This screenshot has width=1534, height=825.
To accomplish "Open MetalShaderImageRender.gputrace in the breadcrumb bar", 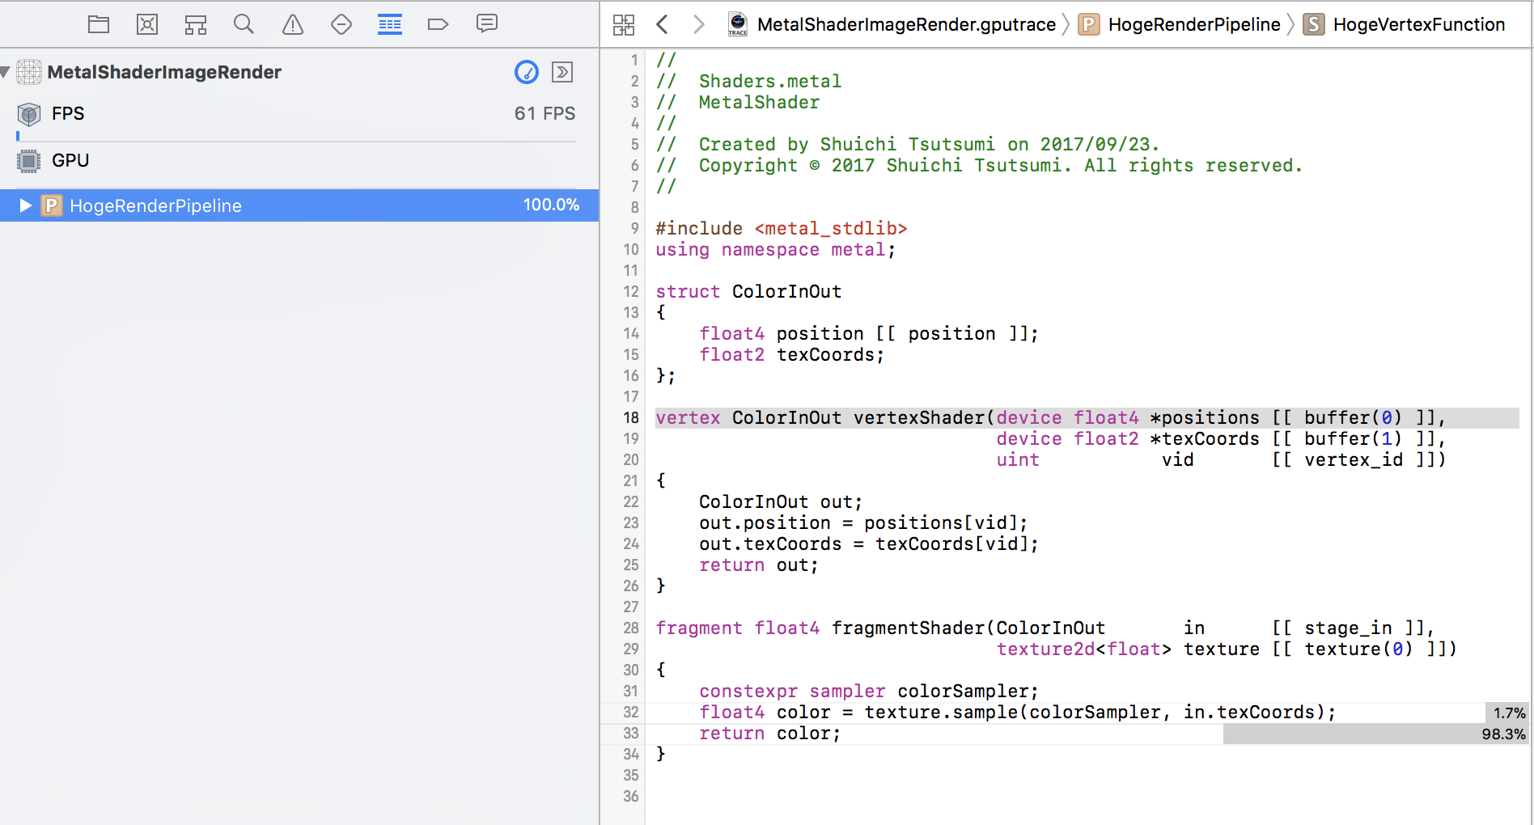I will [x=906, y=24].
